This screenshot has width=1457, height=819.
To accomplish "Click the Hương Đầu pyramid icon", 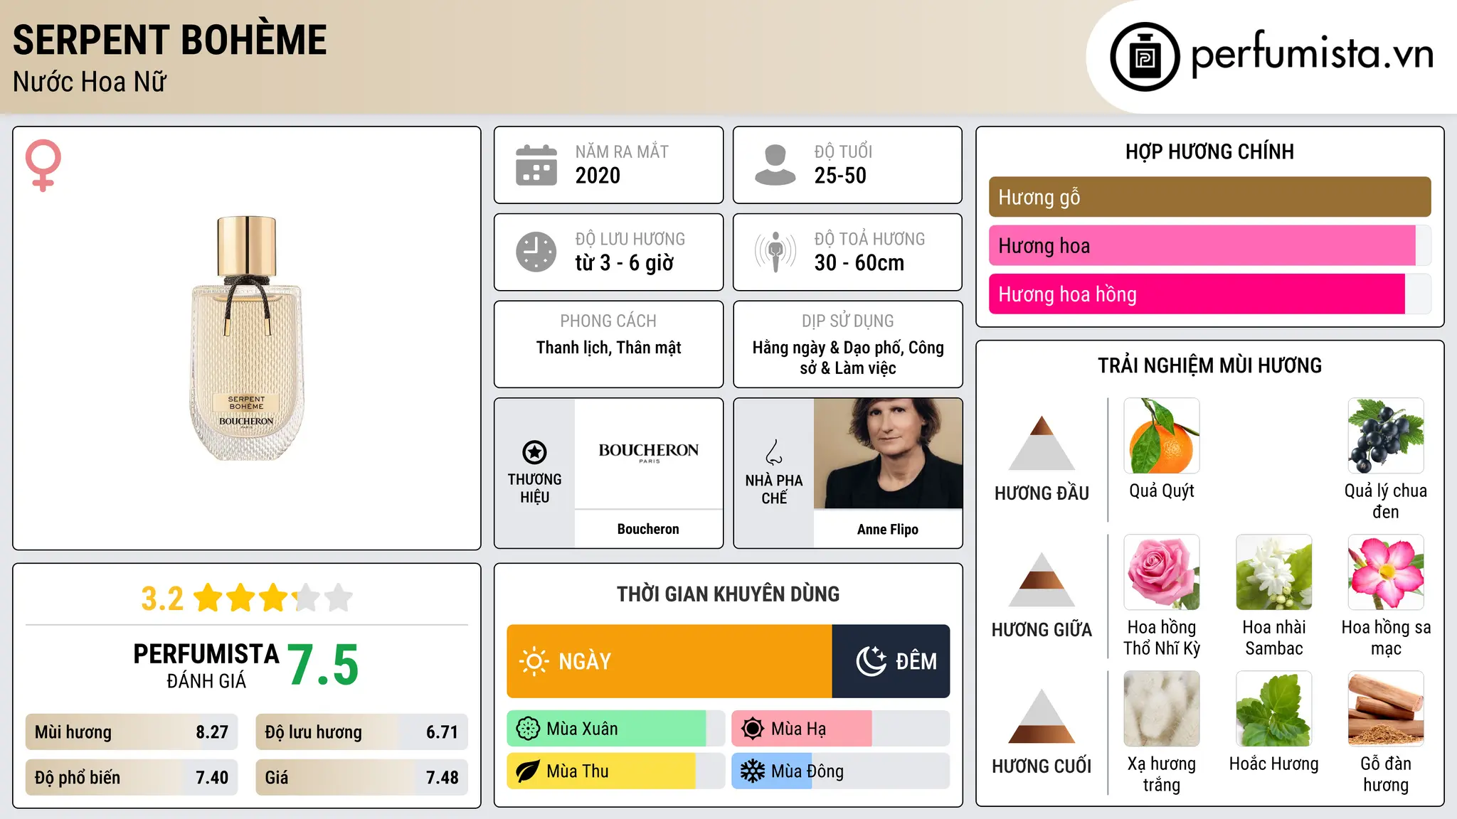I will point(1042,443).
